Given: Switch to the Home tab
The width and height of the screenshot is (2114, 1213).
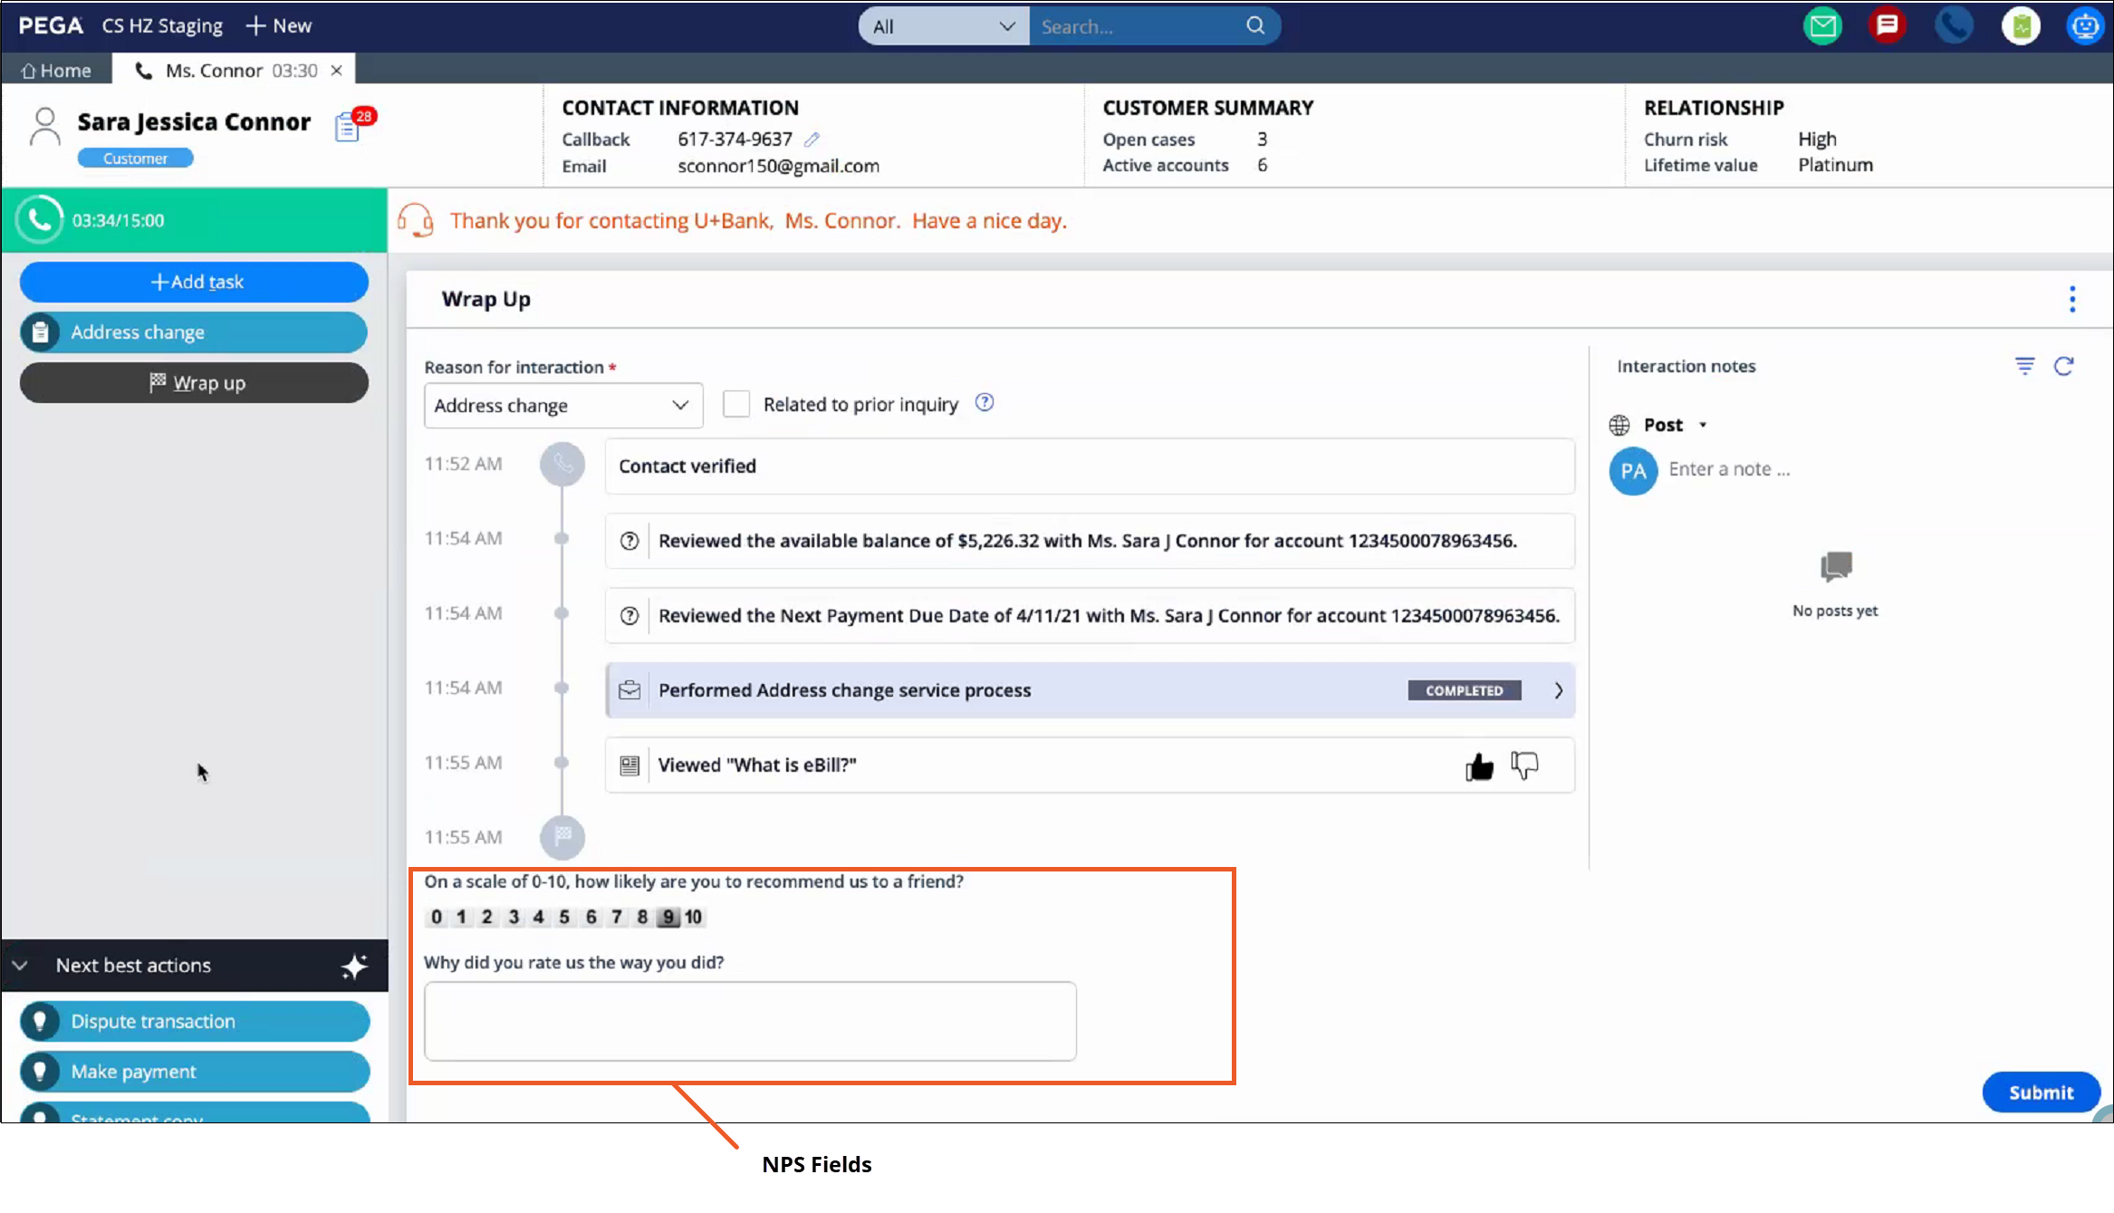Looking at the screenshot, I should pos(56,71).
